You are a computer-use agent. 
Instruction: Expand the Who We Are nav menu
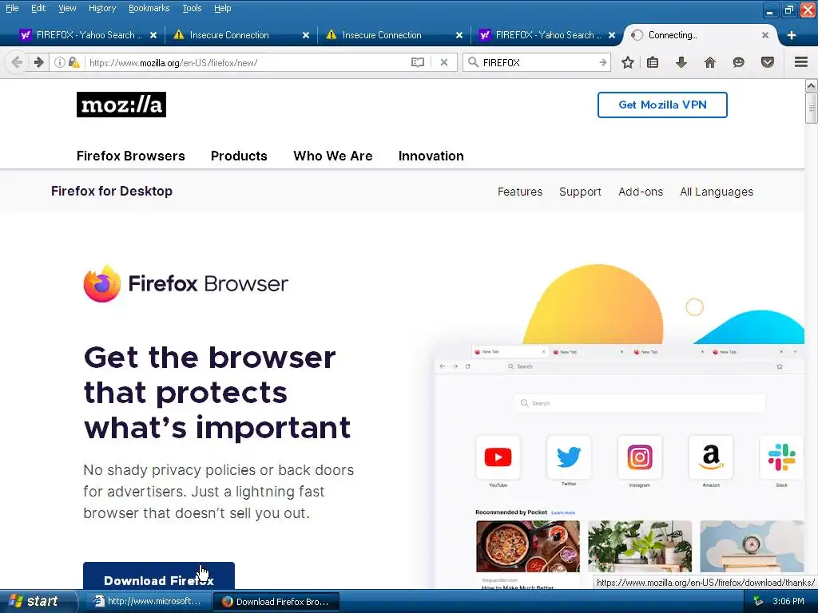(333, 156)
